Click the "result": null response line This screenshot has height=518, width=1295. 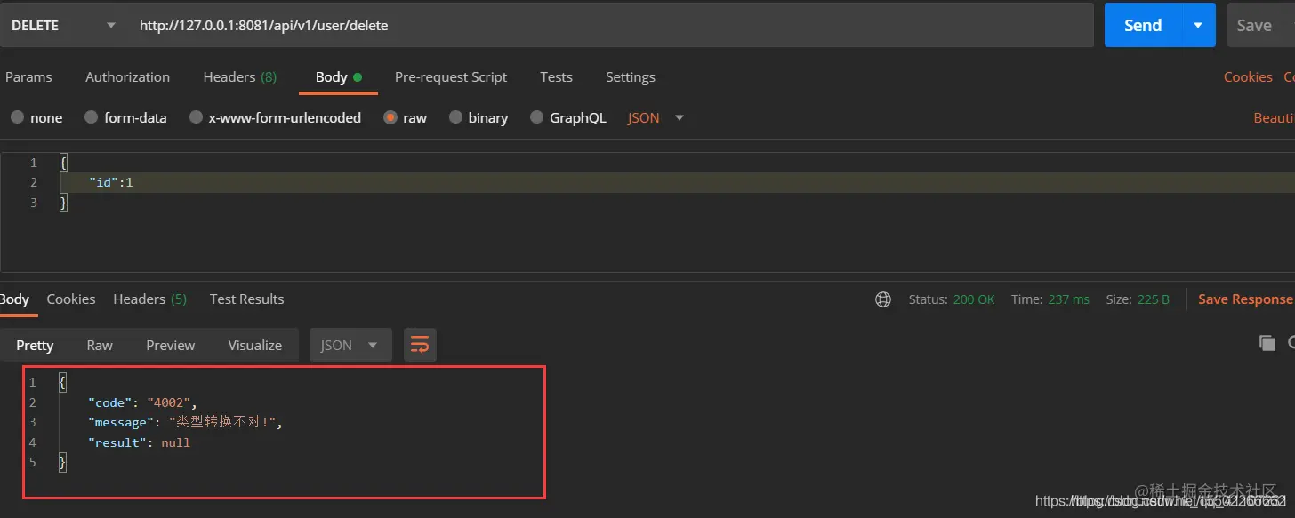[x=139, y=442]
